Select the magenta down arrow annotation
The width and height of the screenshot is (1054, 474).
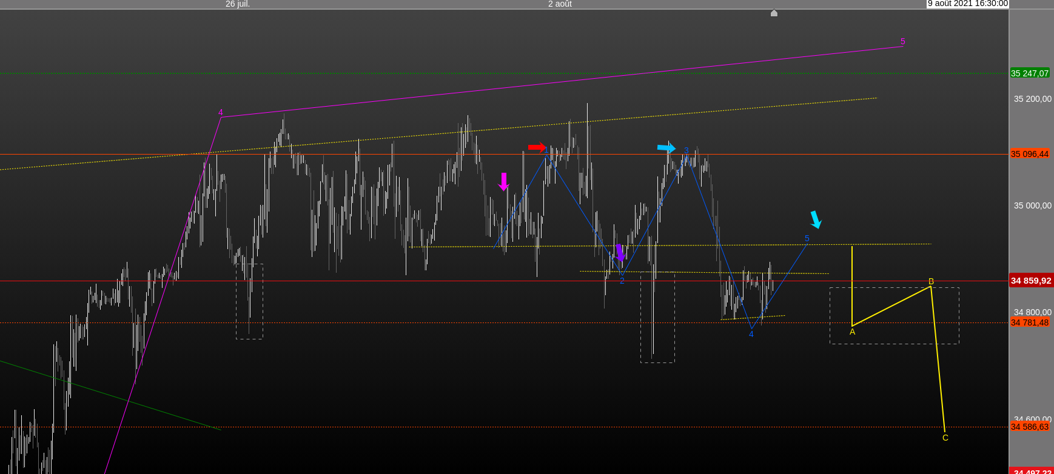(503, 182)
